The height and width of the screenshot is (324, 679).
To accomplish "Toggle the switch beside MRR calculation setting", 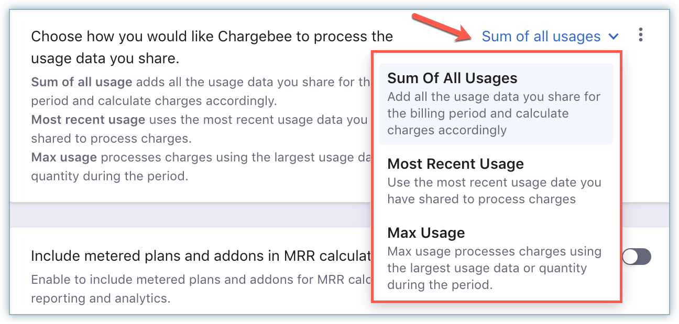I will (637, 257).
